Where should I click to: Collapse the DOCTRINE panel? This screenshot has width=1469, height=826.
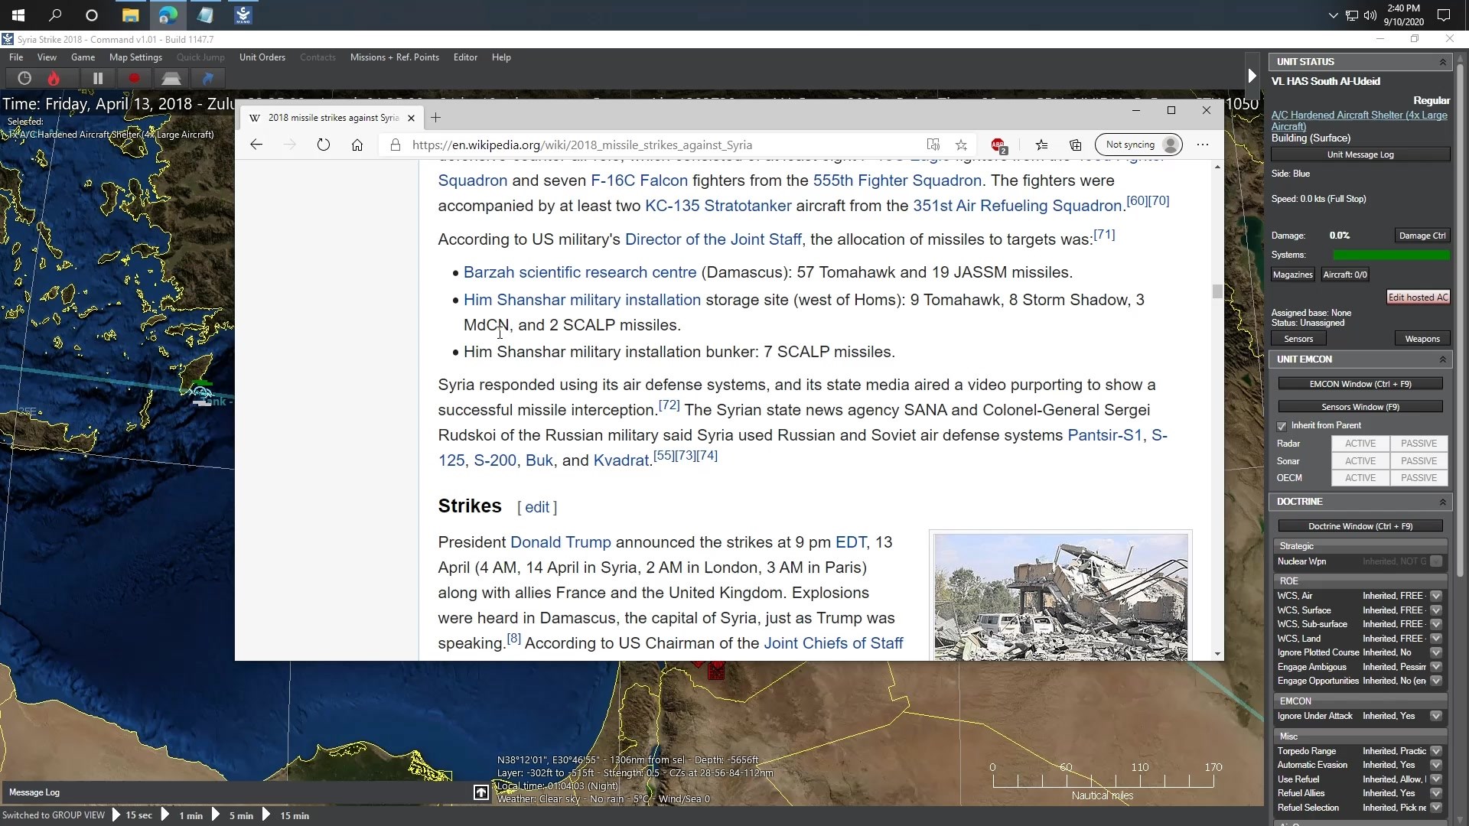[x=1442, y=502]
